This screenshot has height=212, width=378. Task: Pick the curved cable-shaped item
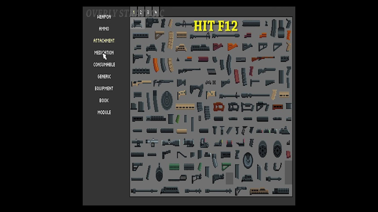click(277, 167)
